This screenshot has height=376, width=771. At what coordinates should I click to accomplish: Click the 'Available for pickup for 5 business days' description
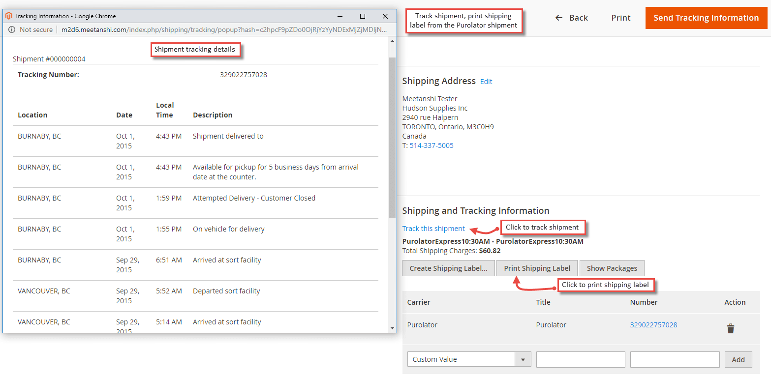click(x=276, y=172)
